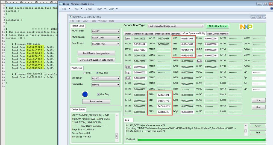Open the Boot Utility Window menu
Image resolution: width=273 pixels, height=145 pixels.
pyautogui.click(x=102, y=21)
